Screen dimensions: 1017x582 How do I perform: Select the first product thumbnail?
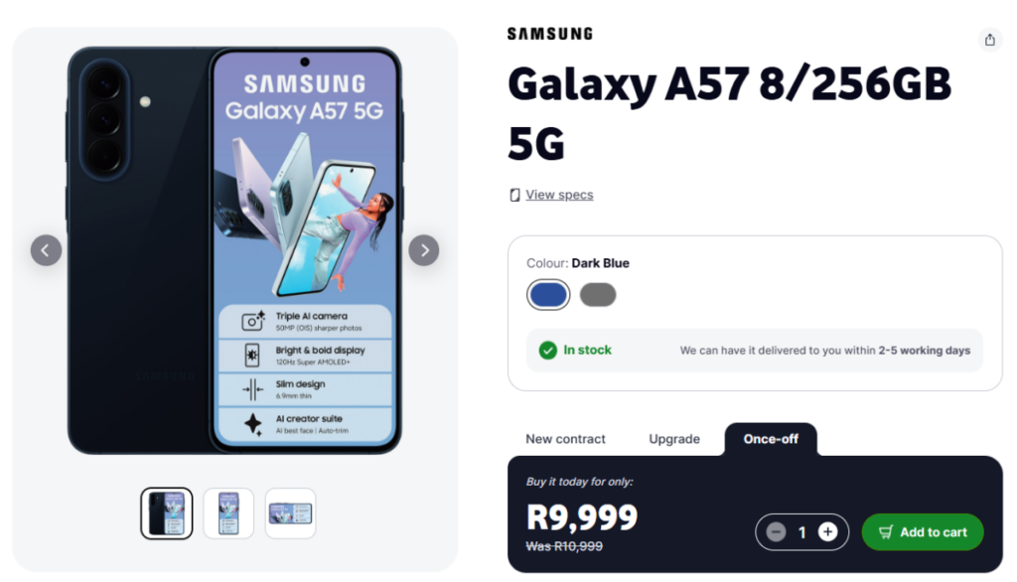167,512
